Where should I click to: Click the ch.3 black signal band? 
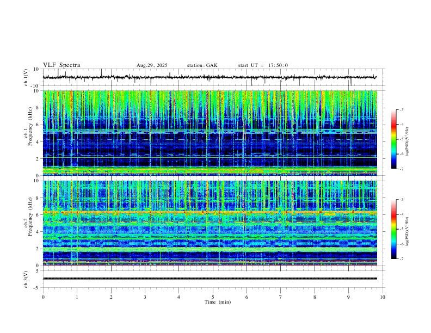pyautogui.click(x=210, y=279)
